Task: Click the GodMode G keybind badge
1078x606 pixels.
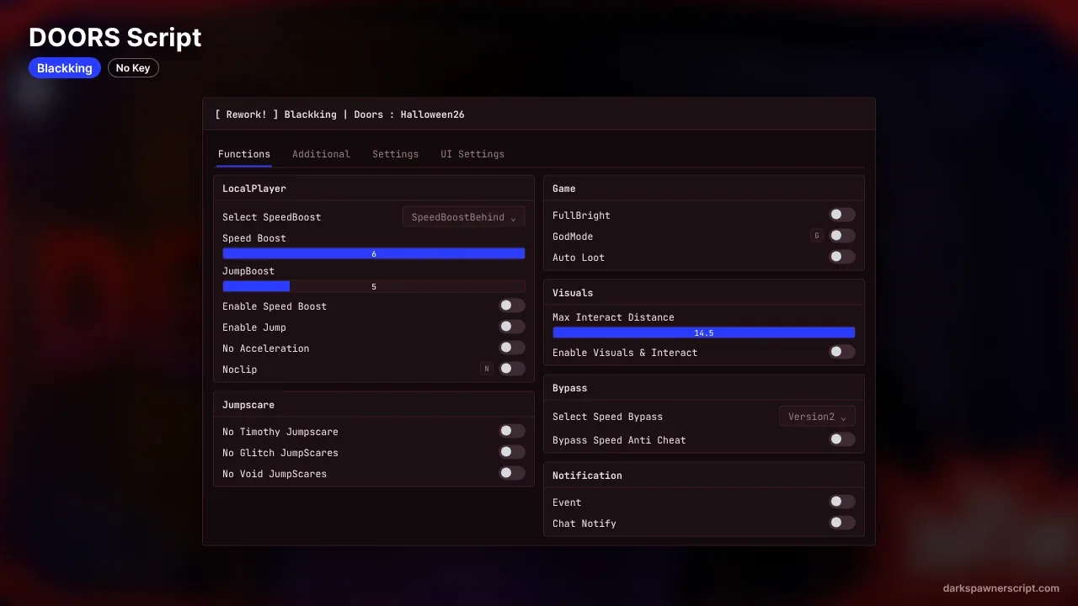Action: pyautogui.click(x=816, y=236)
